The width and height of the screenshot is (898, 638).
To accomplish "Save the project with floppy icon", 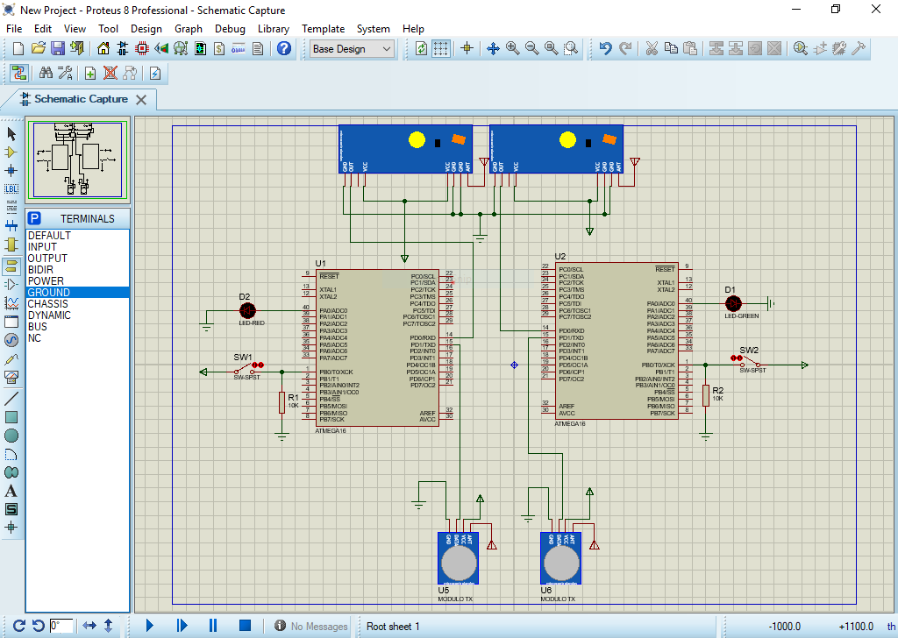I will [x=58, y=49].
